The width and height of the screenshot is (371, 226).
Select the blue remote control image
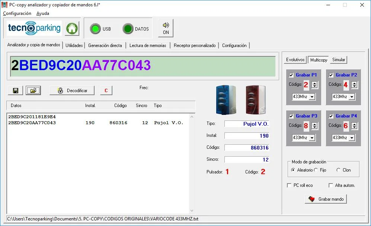click(226, 100)
